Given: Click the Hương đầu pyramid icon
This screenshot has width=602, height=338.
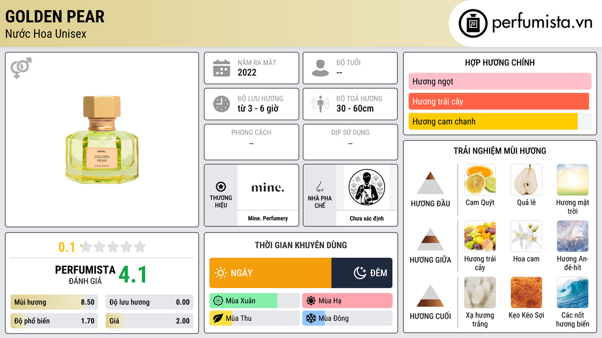Looking at the screenshot, I should [430, 183].
